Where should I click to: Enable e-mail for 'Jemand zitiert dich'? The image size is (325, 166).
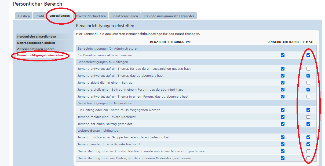308,83
